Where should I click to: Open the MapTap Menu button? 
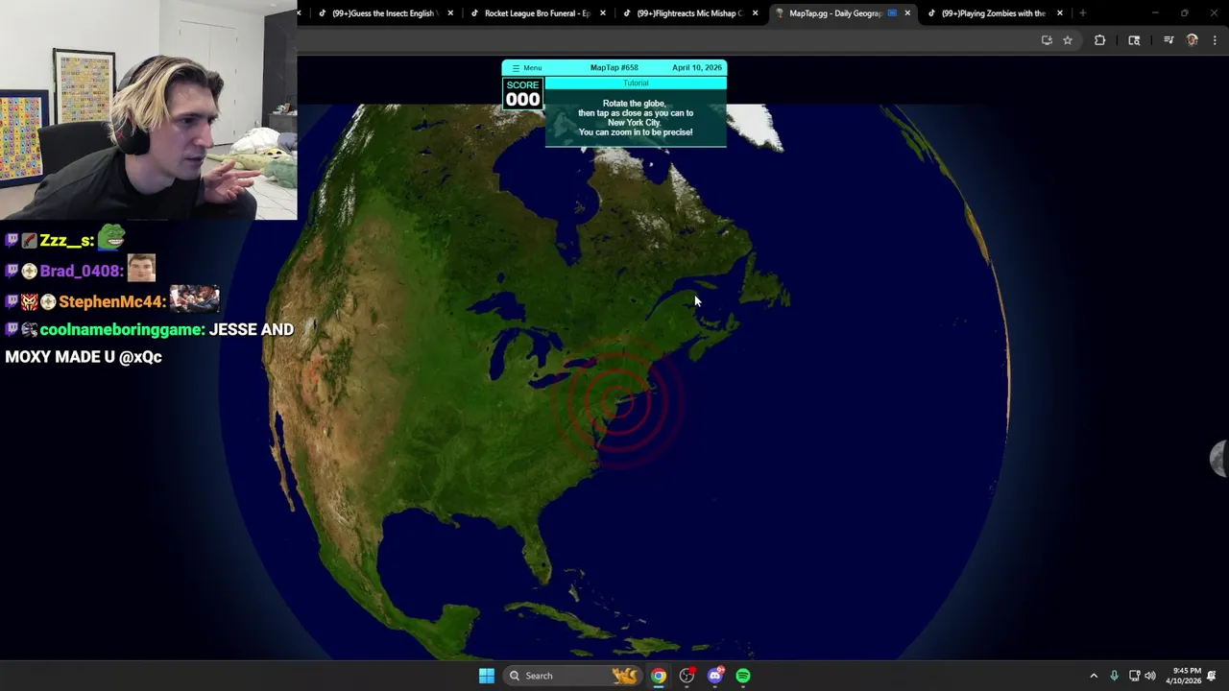(x=526, y=68)
